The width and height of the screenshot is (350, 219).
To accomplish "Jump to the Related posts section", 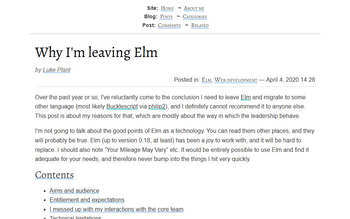I will 200,26.
